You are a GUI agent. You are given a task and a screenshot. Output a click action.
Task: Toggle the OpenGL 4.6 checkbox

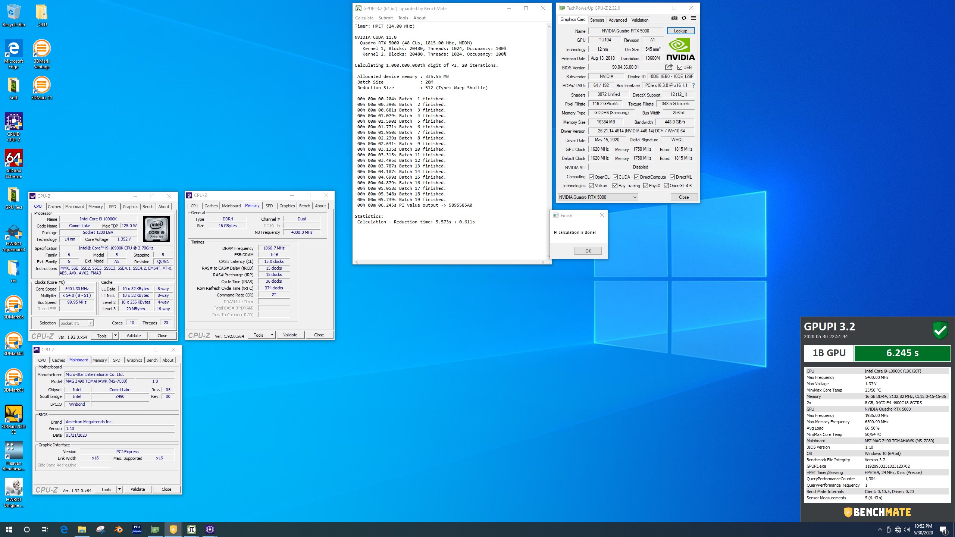click(666, 186)
